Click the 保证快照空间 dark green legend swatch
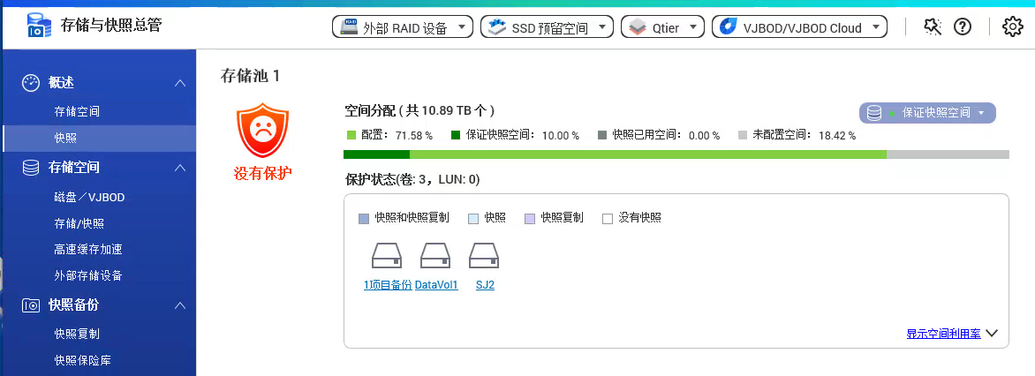The image size is (1035, 376). point(456,134)
